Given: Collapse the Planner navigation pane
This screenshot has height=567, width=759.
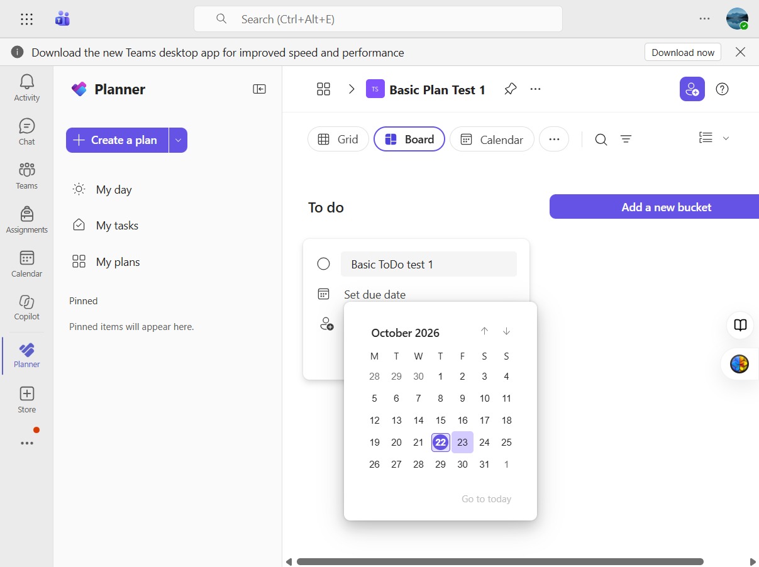Looking at the screenshot, I should pyautogui.click(x=259, y=89).
